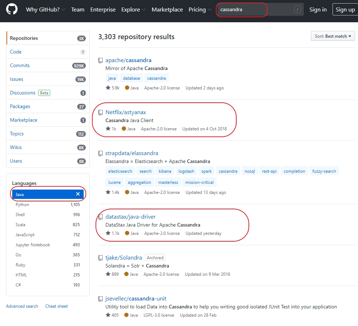Click the Sign up button
The height and width of the screenshot is (326, 358).
click(x=345, y=10)
